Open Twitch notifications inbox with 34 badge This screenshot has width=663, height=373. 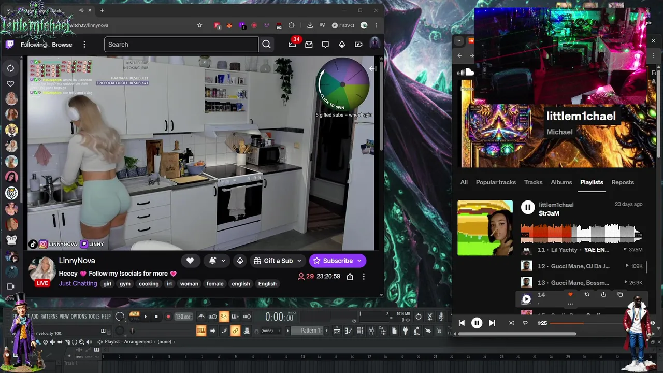292,45
